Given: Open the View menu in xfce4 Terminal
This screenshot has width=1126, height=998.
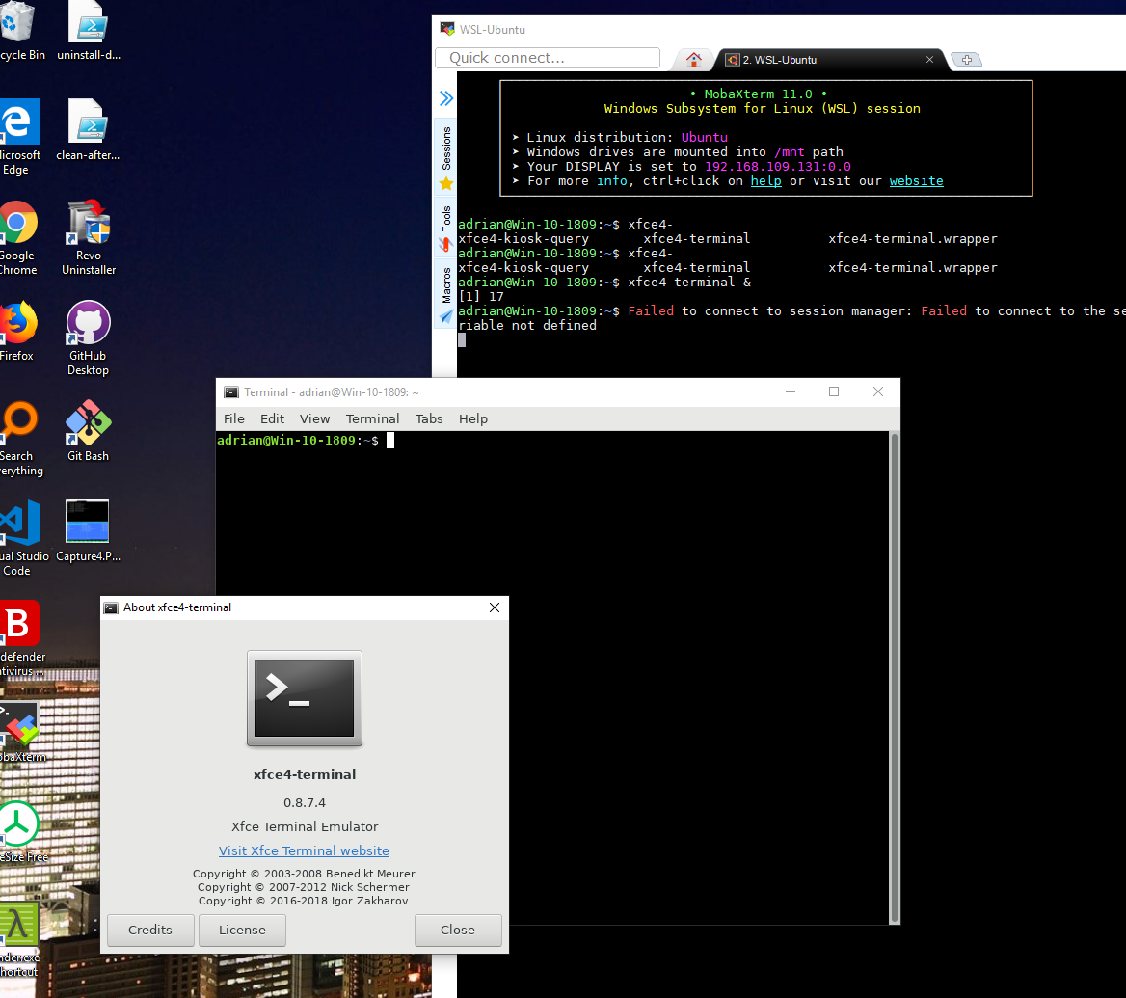Looking at the screenshot, I should point(314,418).
